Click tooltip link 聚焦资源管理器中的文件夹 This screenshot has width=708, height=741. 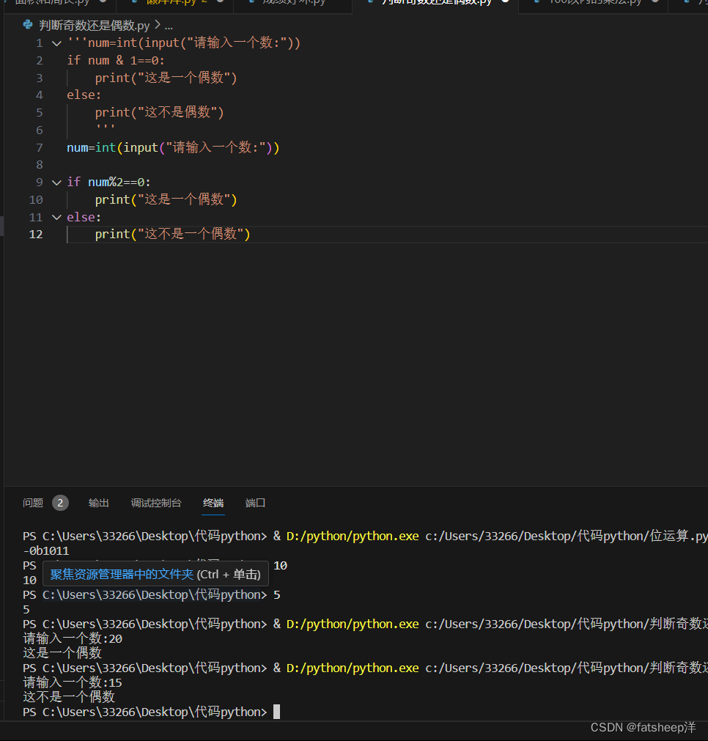[x=122, y=574]
